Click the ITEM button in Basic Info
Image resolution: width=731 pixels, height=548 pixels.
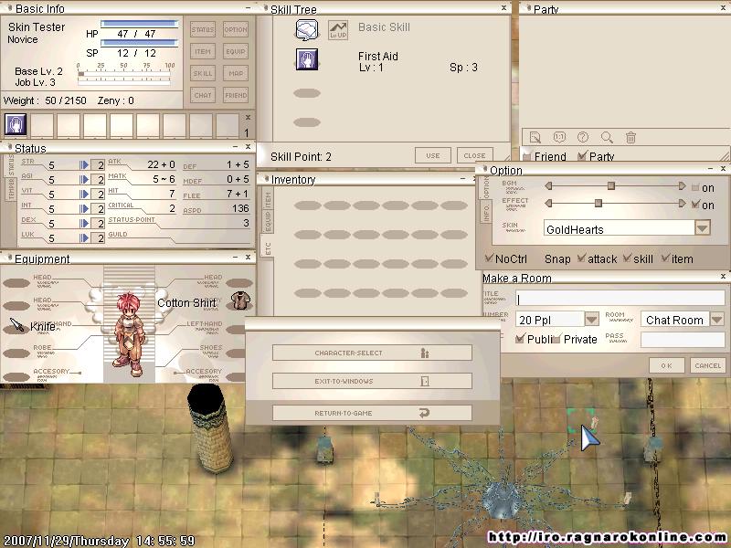click(203, 51)
